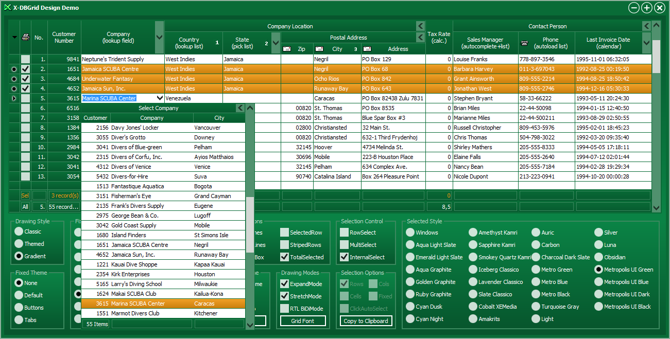Click the main grid vertical scrollbar thumb
Image resolution: width=670 pixels, height=339 pixels.
656,51
